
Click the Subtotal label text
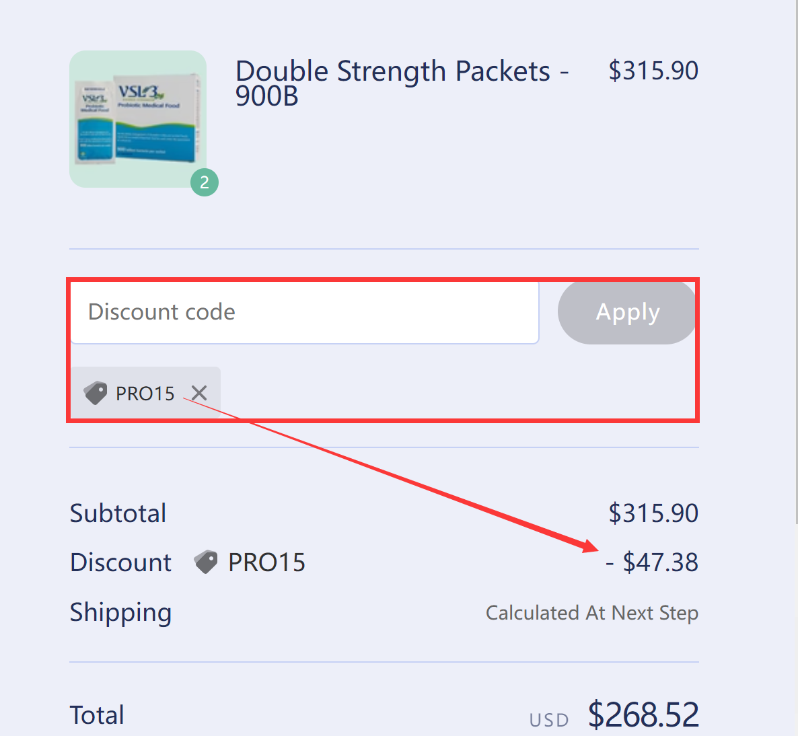click(118, 513)
